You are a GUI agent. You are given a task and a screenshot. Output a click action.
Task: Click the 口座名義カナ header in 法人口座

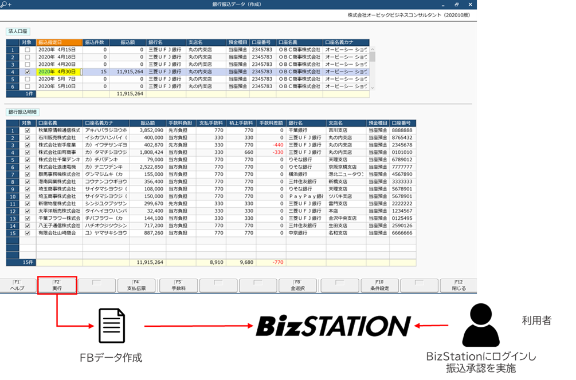(x=346, y=42)
